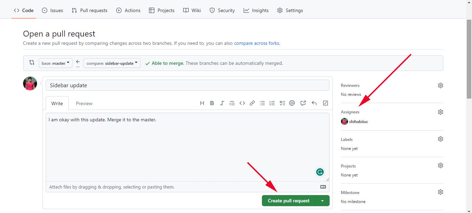
Task: Open the compare branch dropdown for sidebar-update
Action: pyautogui.click(x=112, y=63)
